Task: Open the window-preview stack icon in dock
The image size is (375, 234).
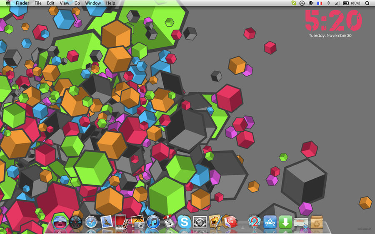Action: (301, 223)
